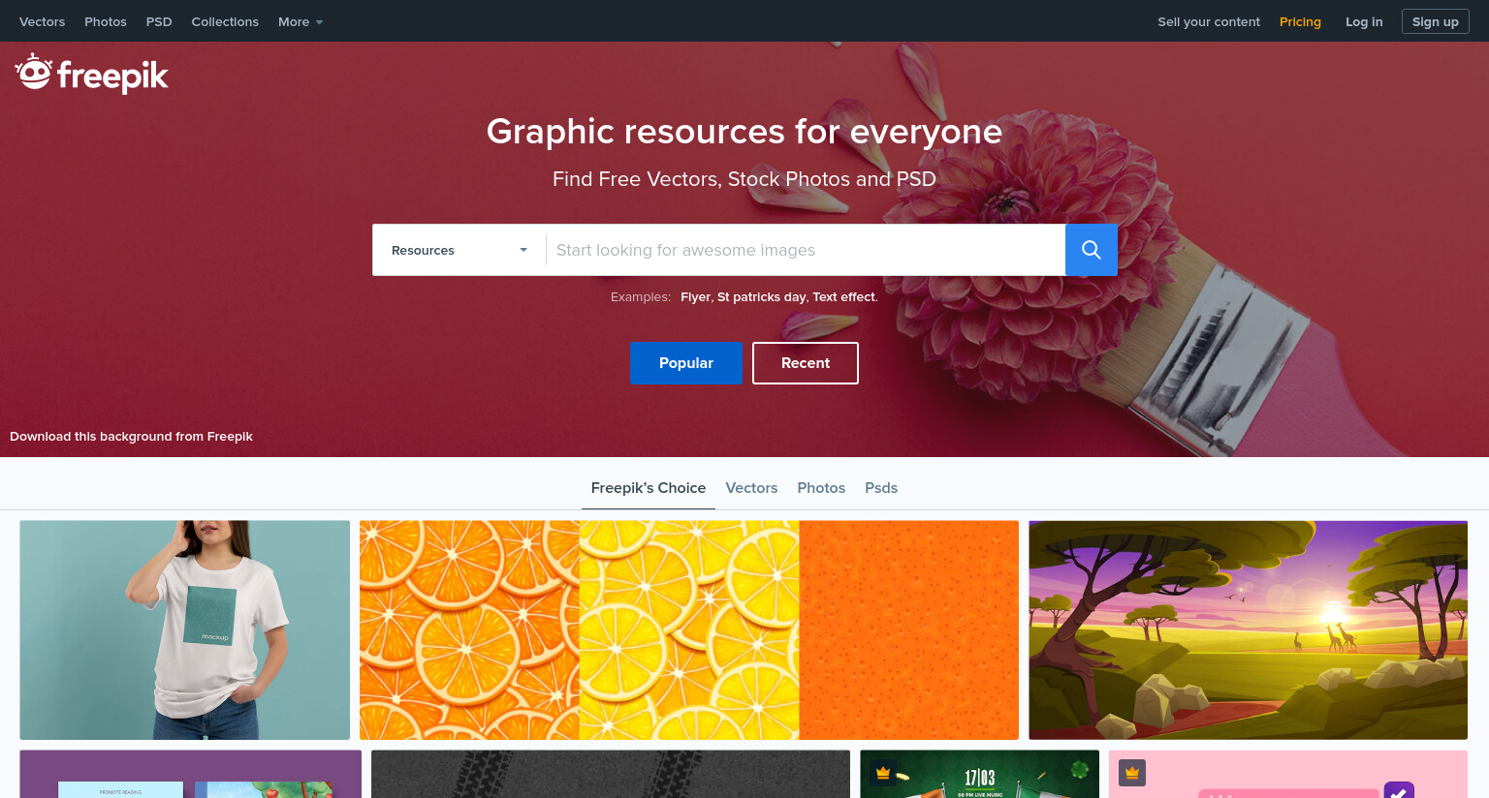Select the Popular button
The width and height of the screenshot is (1489, 798).
tap(686, 363)
